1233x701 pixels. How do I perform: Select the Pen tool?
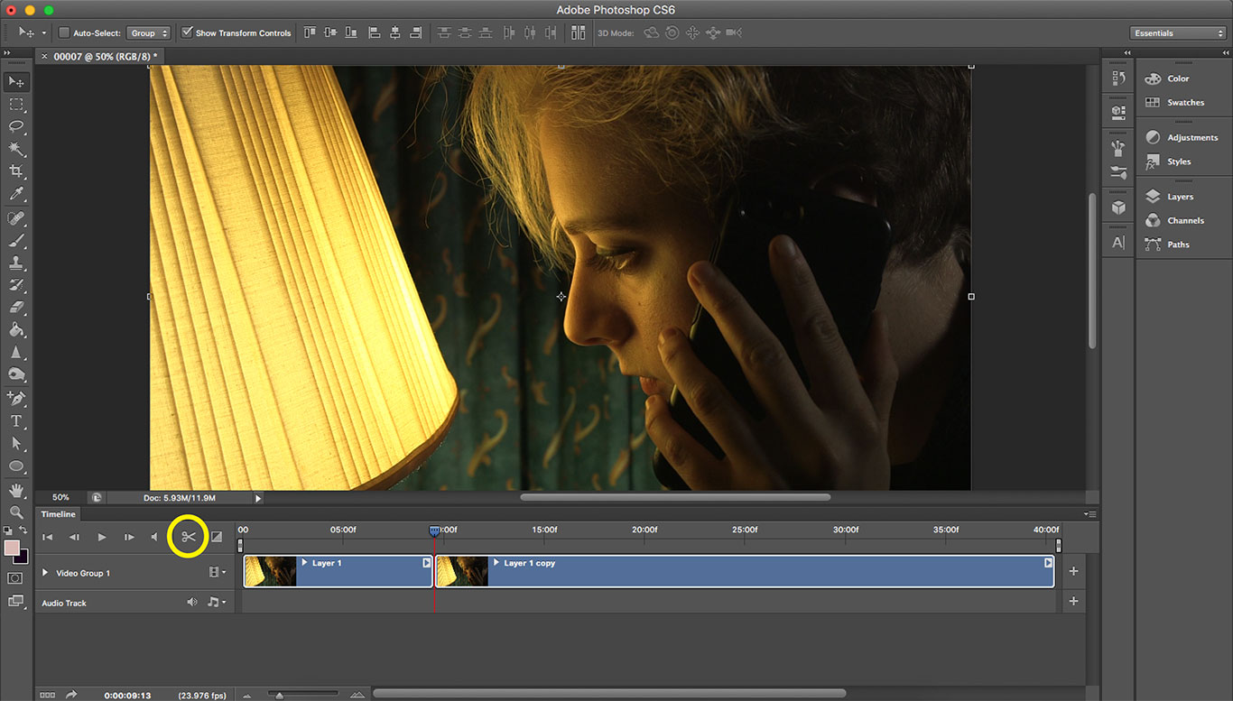[16, 399]
